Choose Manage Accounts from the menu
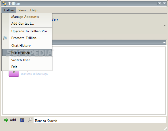Viewport: 168px width, 131px height. [x=27, y=17]
